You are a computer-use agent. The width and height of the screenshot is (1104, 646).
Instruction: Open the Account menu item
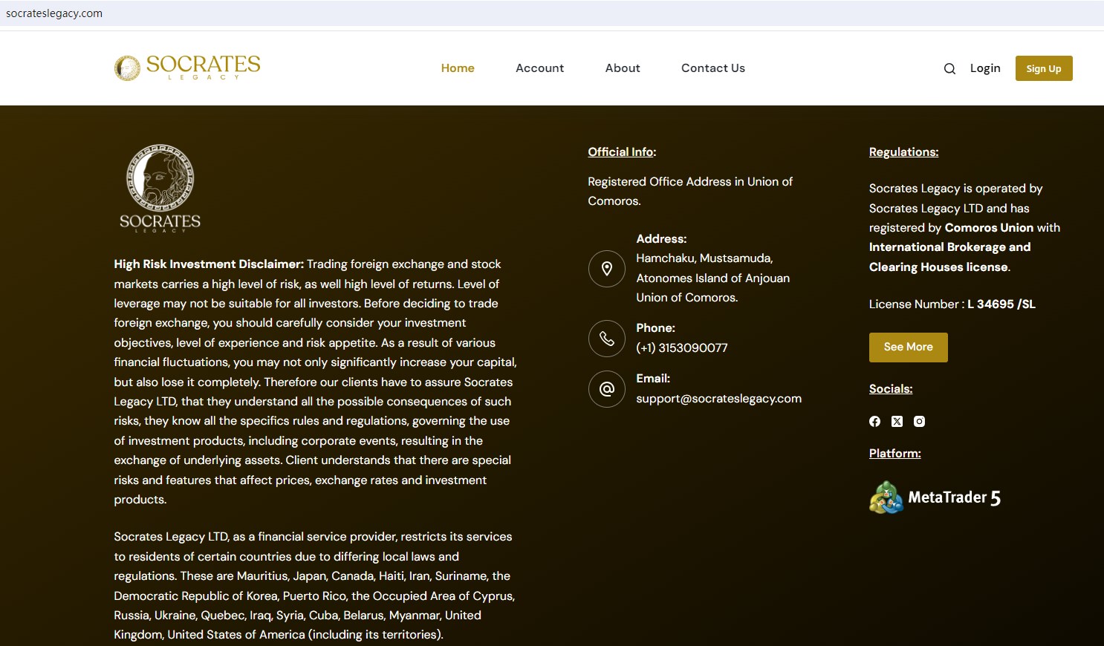pos(540,68)
